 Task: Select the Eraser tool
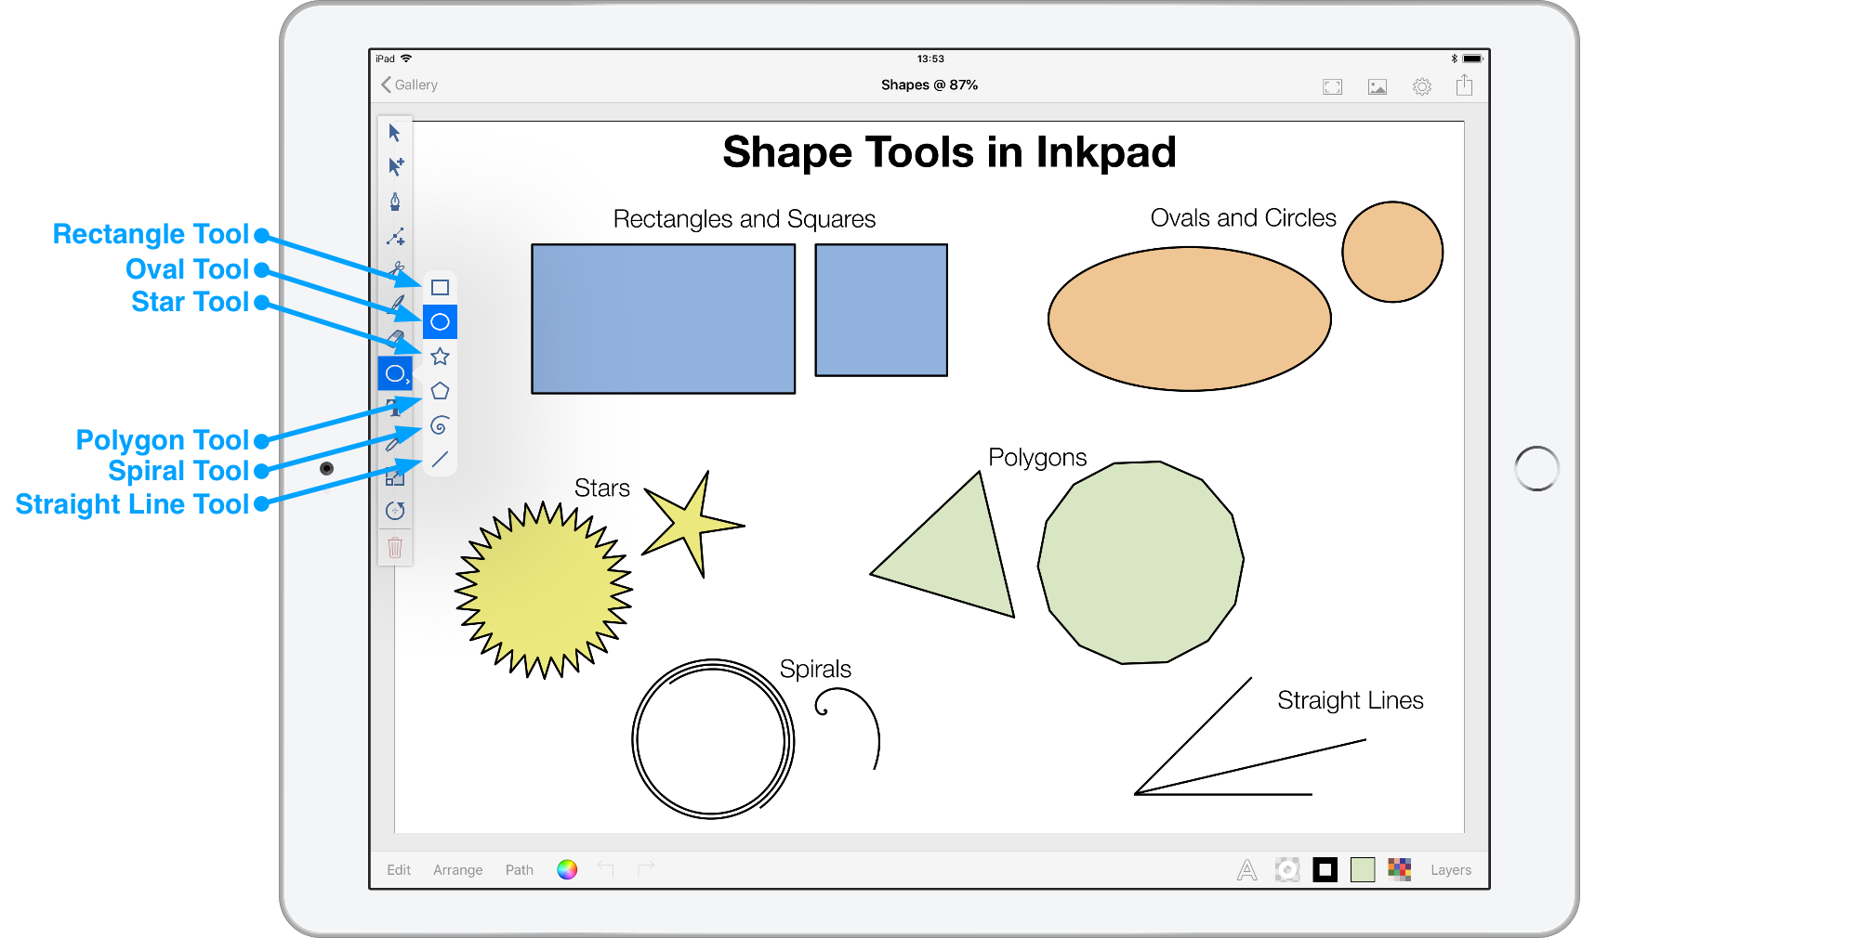(395, 339)
